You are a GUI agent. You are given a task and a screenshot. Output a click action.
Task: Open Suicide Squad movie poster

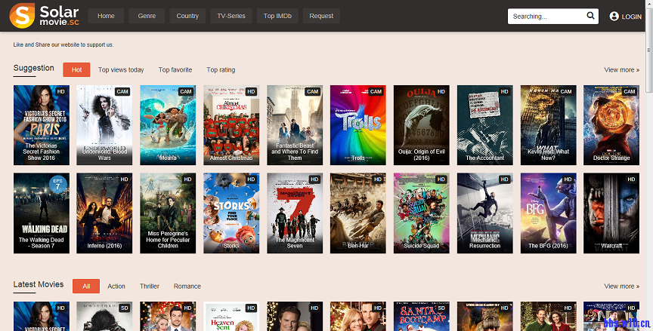point(422,213)
